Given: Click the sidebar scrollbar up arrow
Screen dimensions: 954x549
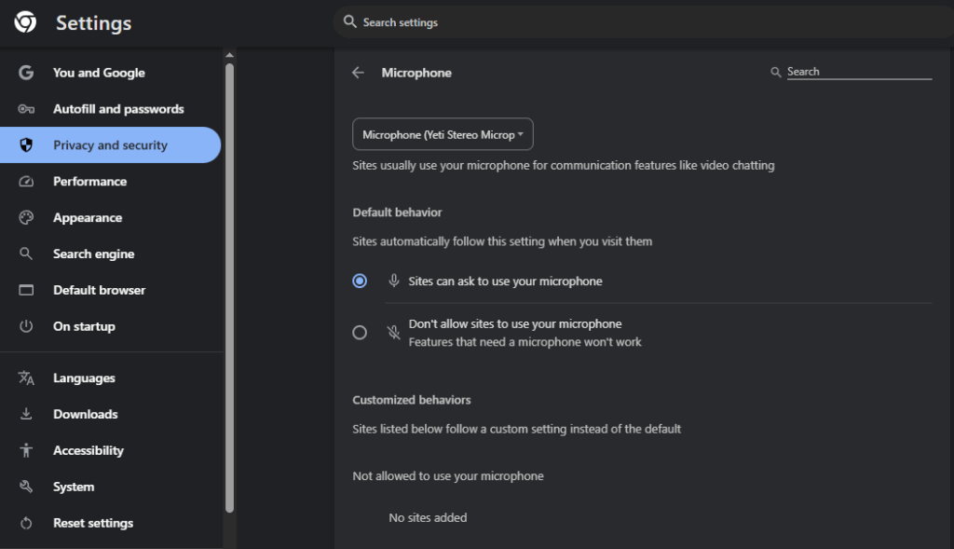Looking at the screenshot, I should pos(229,55).
